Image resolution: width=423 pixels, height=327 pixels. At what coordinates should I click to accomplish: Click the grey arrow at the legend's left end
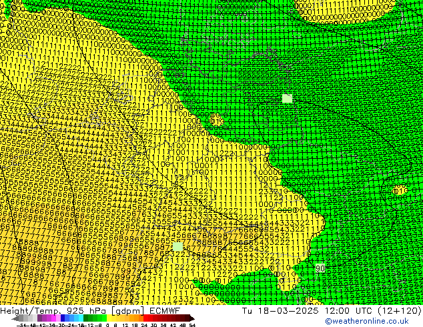click(x=15, y=318)
